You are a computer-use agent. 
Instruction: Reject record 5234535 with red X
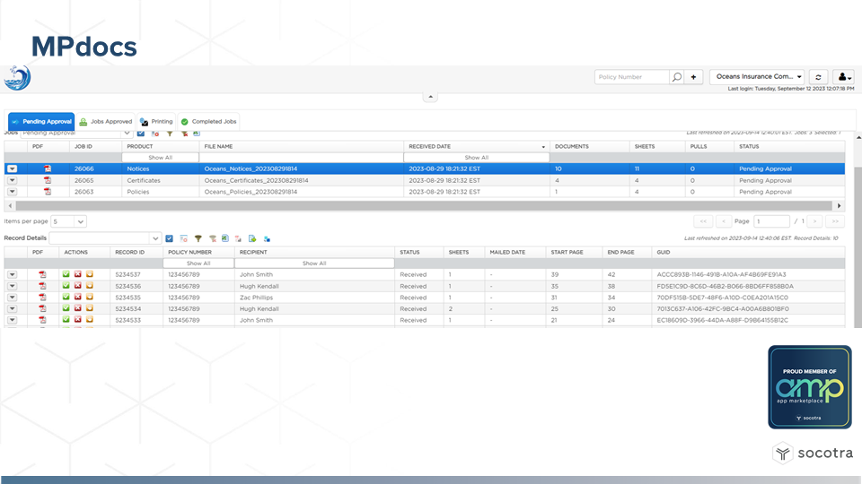(77, 298)
